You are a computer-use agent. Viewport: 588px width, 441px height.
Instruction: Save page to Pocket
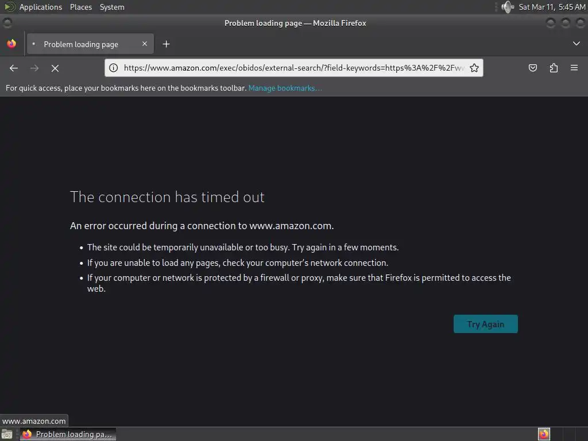533,68
